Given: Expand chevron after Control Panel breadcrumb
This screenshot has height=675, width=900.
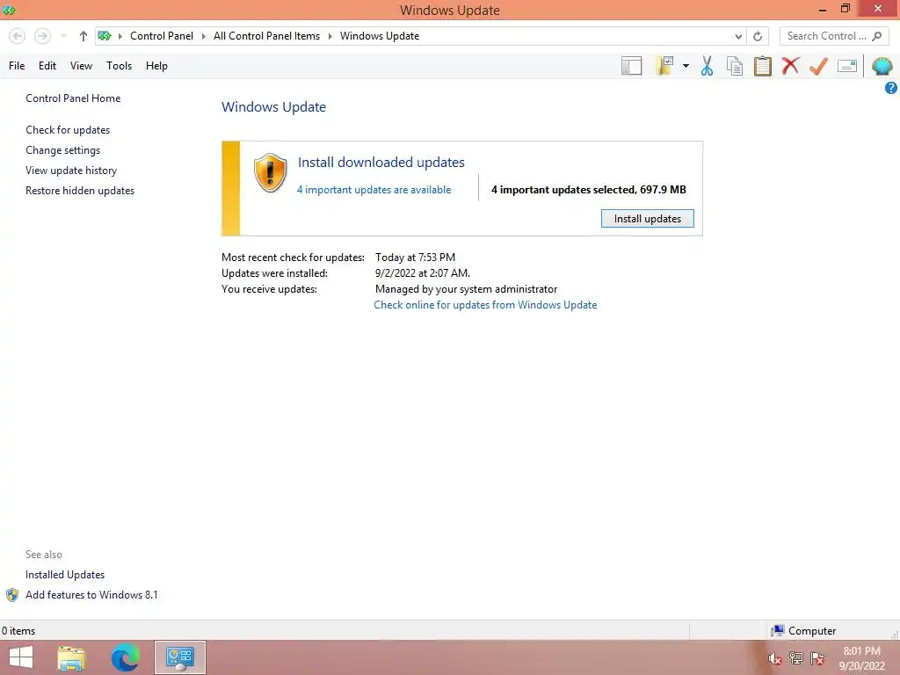Looking at the screenshot, I should pos(203,36).
